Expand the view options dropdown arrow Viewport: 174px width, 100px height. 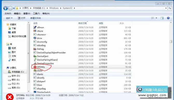(156, 18)
